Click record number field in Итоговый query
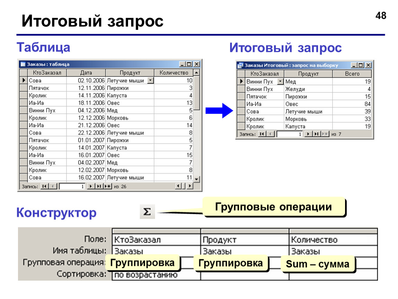This screenshot has height=299, width=398. pyautogui.click(x=290, y=134)
